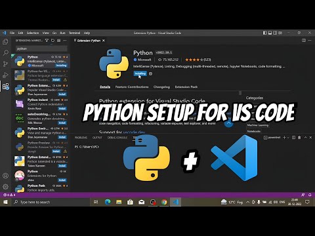Click the star rating in extension header

pyautogui.click(x=198, y=60)
